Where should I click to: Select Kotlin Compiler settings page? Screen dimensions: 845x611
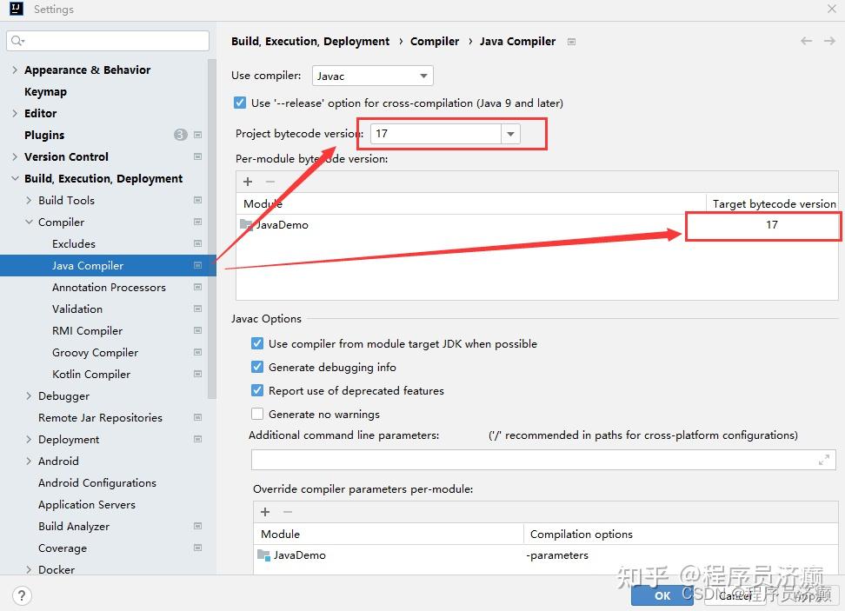(x=91, y=374)
